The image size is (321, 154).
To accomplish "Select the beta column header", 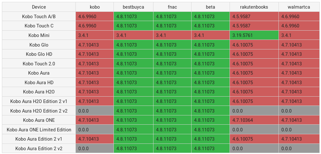I will [x=210, y=7].
